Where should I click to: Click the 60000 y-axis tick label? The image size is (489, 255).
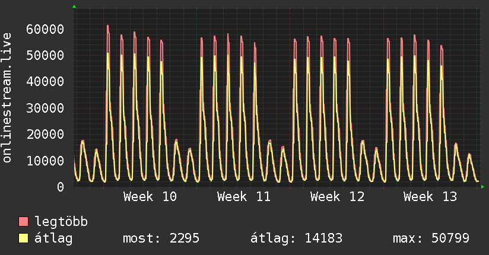coord(45,29)
